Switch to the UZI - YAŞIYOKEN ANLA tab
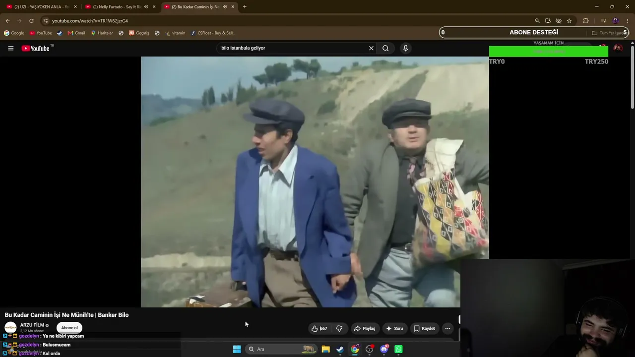Screen dimensions: 635x357 pyautogui.click(x=42, y=7)
